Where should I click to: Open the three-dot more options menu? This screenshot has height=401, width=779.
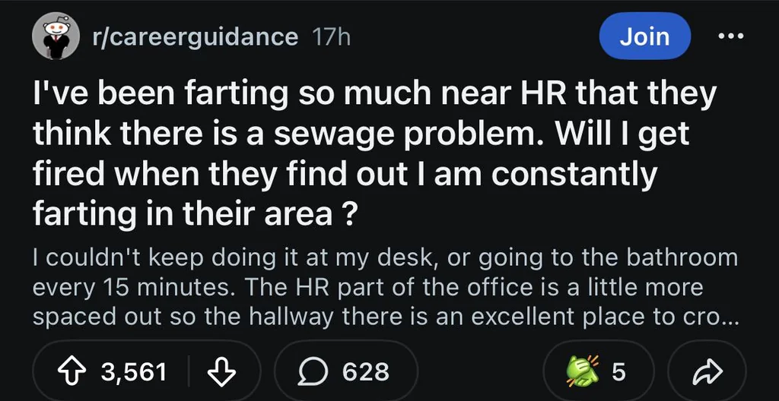733,36
